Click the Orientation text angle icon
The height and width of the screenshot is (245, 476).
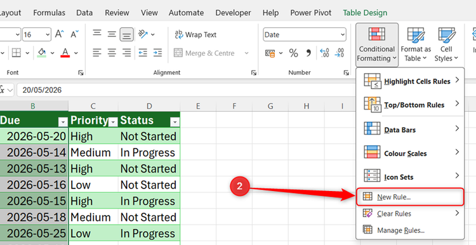143,34
